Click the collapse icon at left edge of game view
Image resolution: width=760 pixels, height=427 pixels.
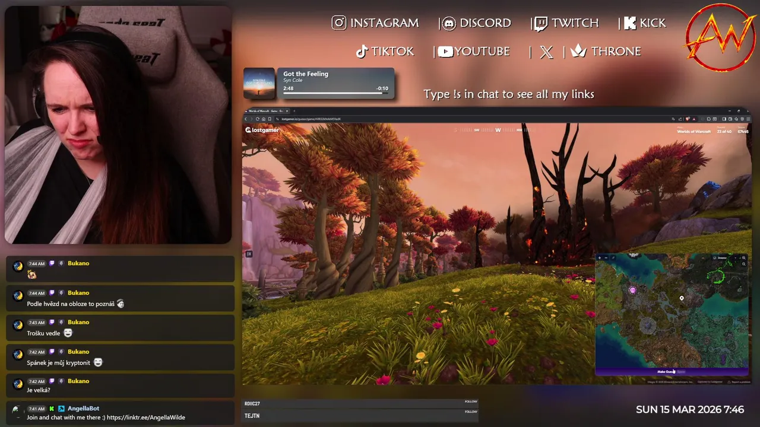249,254
